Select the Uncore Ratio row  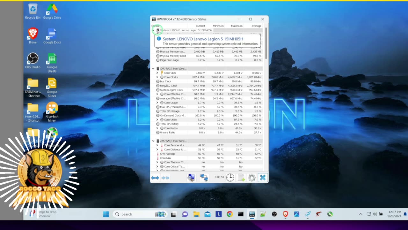209,133
